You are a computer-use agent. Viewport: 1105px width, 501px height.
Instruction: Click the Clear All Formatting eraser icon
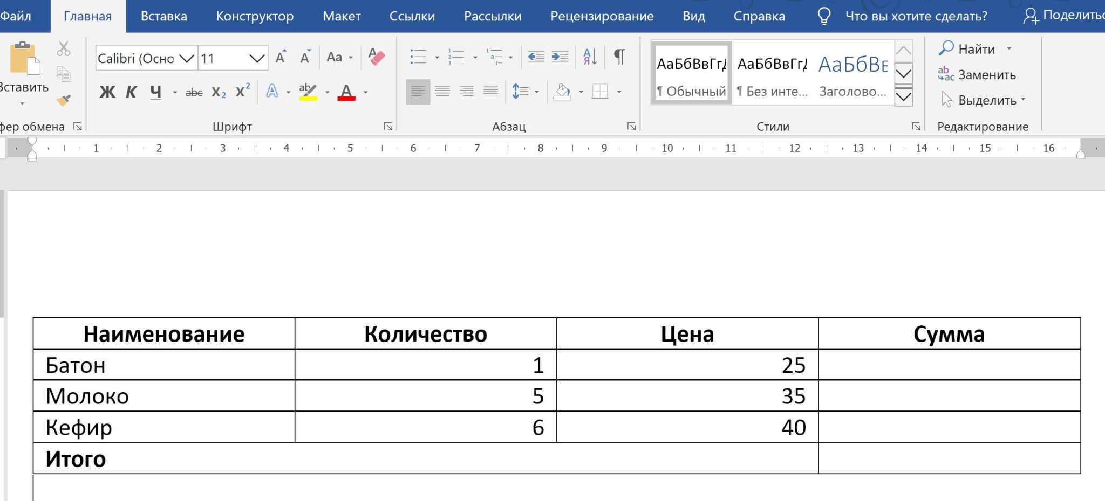click(376, 57)
